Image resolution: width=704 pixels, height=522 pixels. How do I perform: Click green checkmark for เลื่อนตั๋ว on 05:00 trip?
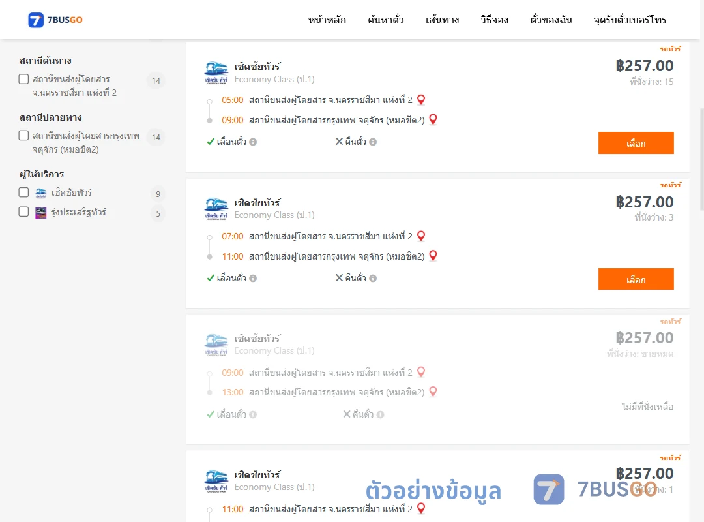pyautogui.click(x=211, y=142)
